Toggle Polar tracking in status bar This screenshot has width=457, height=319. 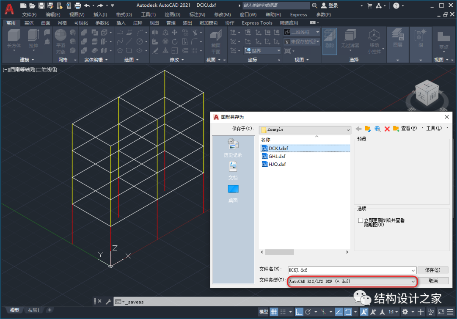(308, 312)
